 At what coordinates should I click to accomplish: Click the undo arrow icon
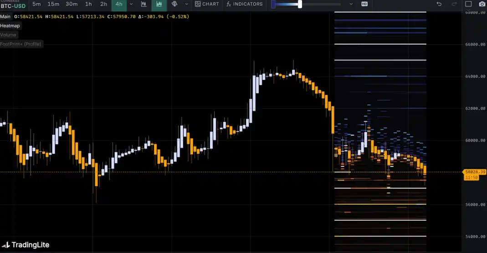[x=439, y=4]
